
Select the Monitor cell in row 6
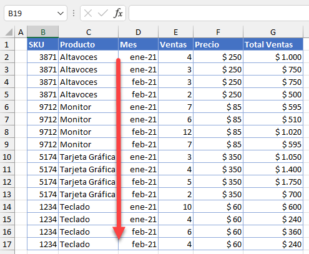[89, 107]
